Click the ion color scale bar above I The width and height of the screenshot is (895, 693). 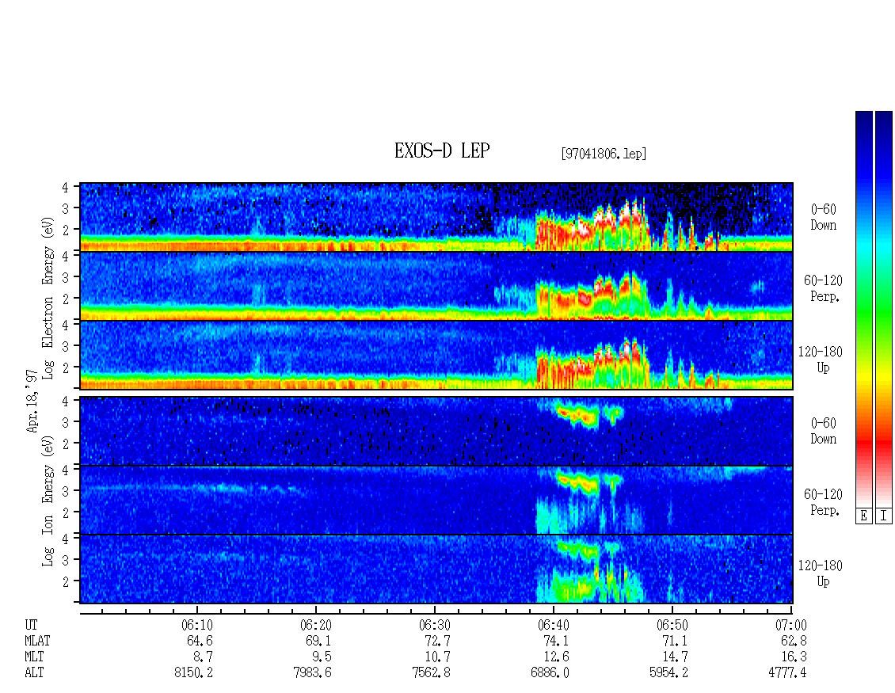(x=884, y=309)
